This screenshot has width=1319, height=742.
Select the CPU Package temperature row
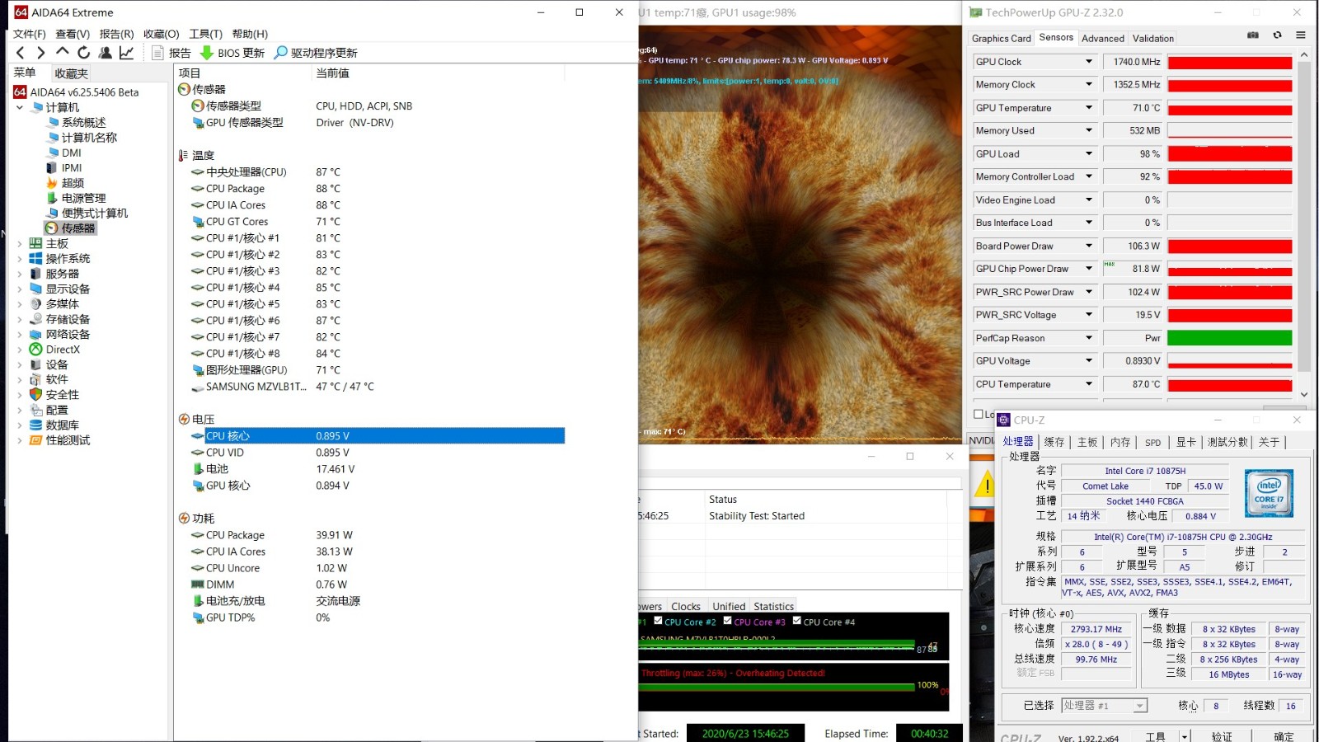tap(371, 189)
